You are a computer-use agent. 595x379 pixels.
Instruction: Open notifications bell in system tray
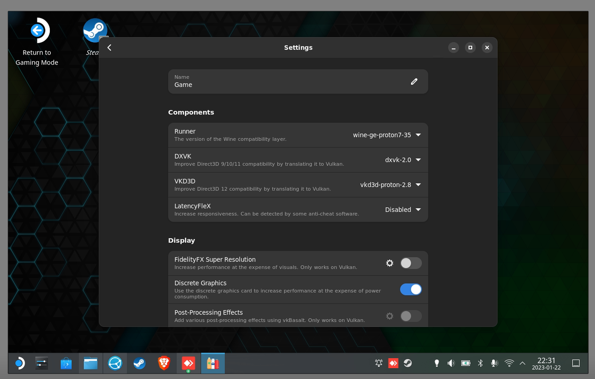379,363
